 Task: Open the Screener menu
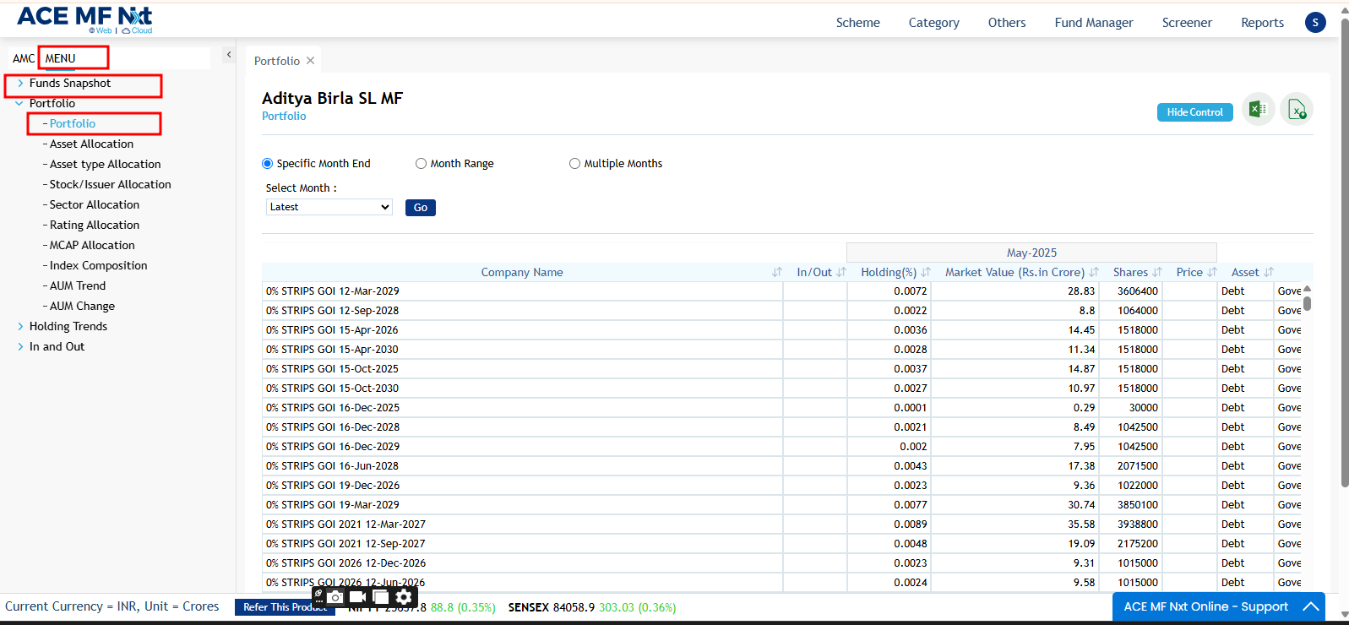[x=1186, y=23]
